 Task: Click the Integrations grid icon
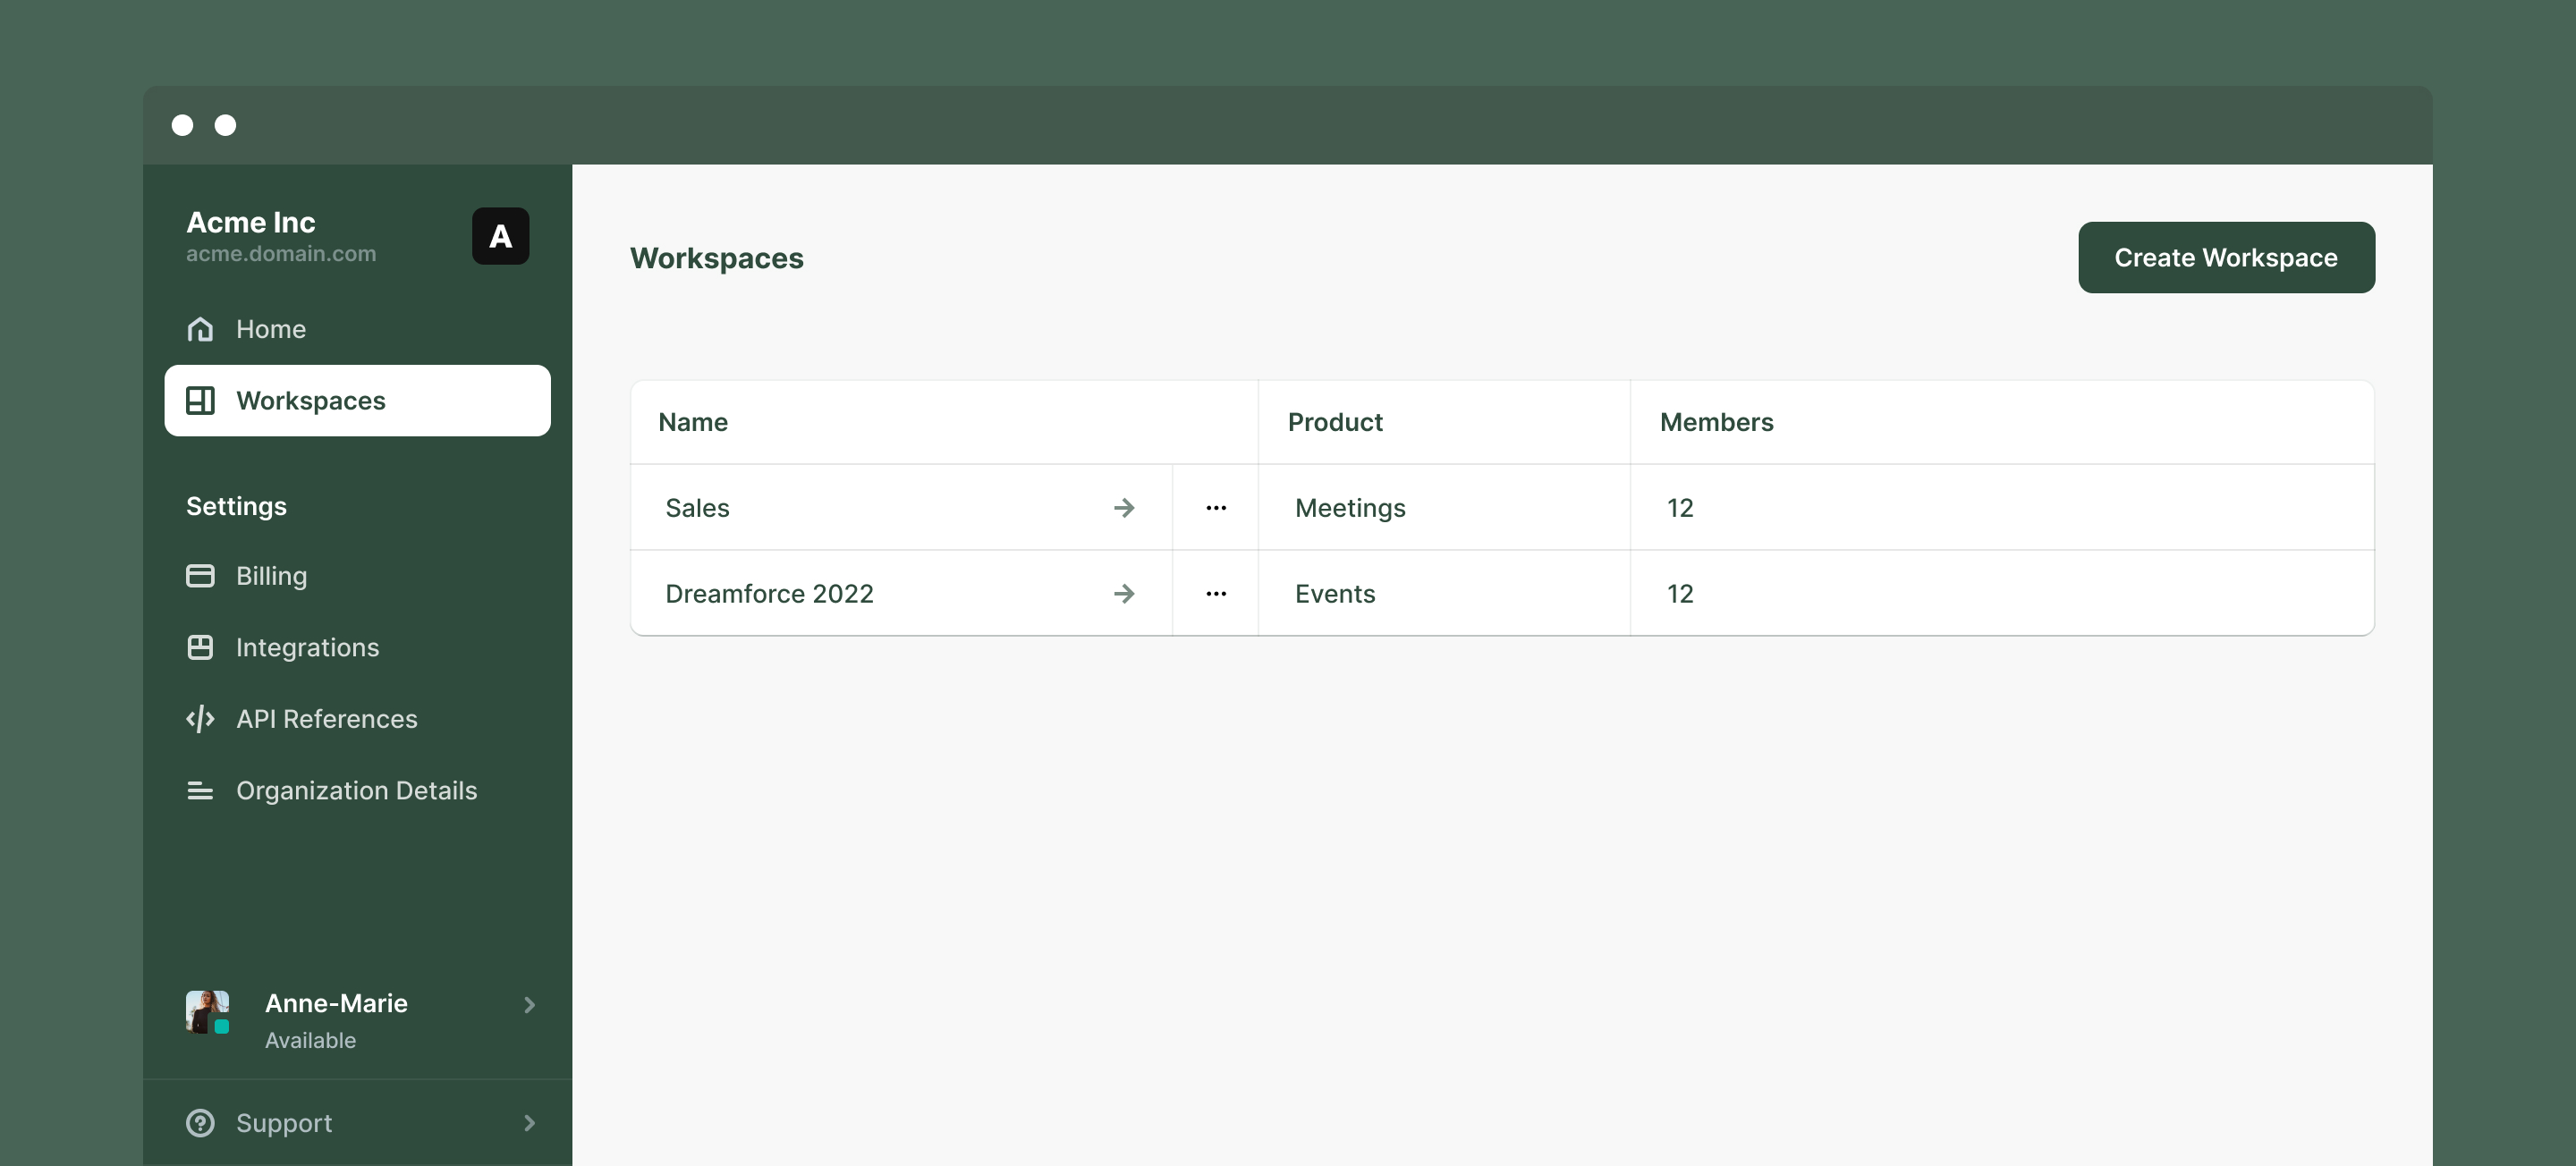click(x=200, y=648)
